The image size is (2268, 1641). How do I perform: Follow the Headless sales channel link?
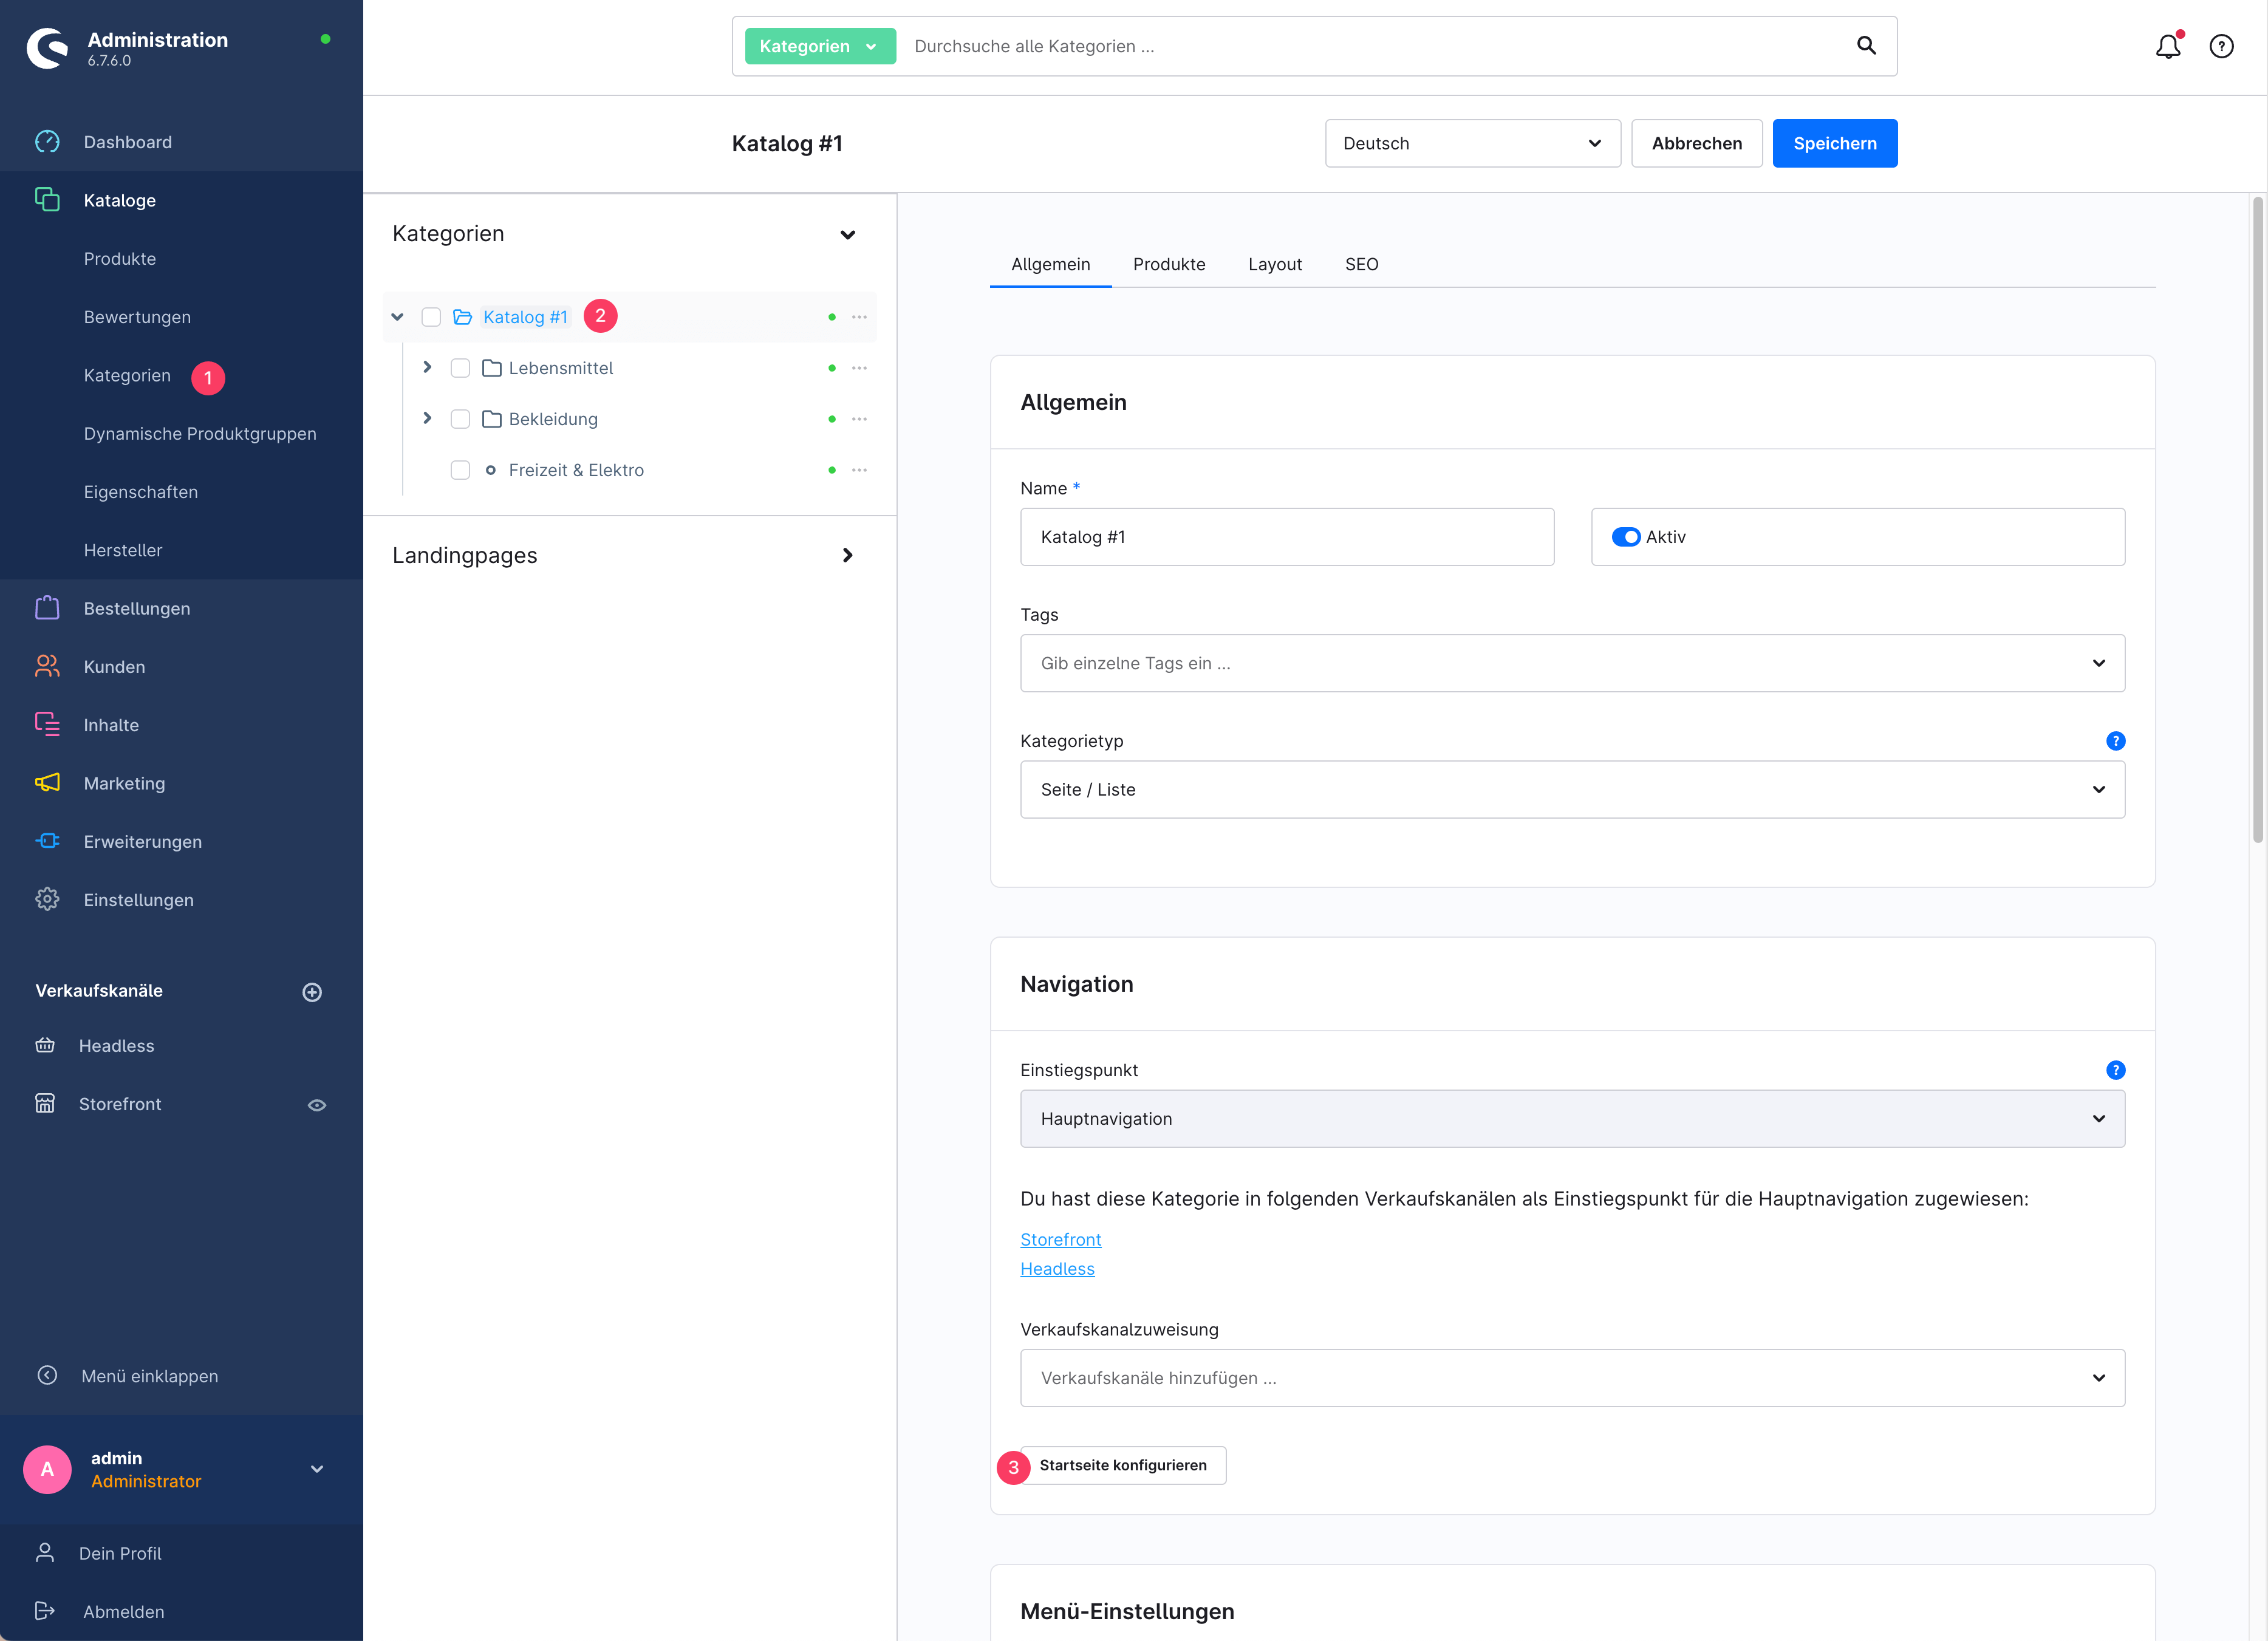click(1057, 1269)
